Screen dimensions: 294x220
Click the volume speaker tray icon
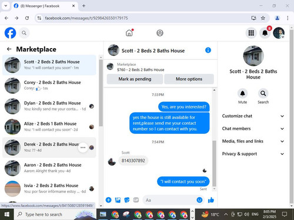246,214
